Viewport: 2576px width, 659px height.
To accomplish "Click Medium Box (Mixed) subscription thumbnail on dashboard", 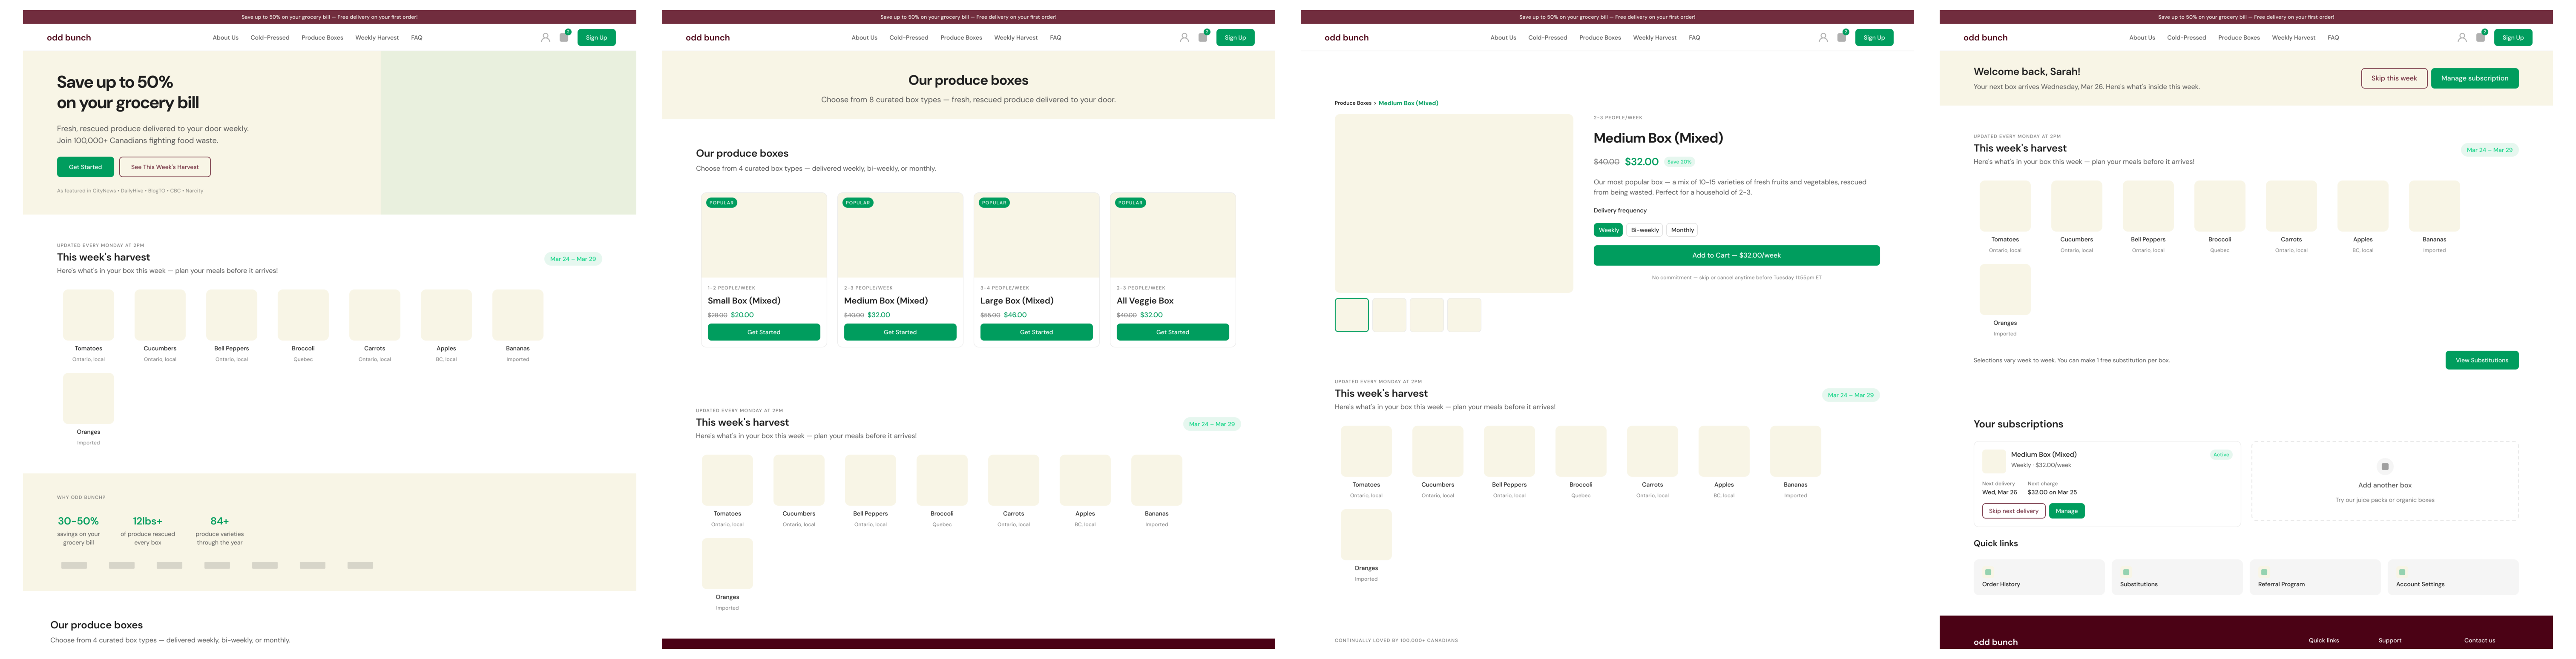I will pos(1994,461).
